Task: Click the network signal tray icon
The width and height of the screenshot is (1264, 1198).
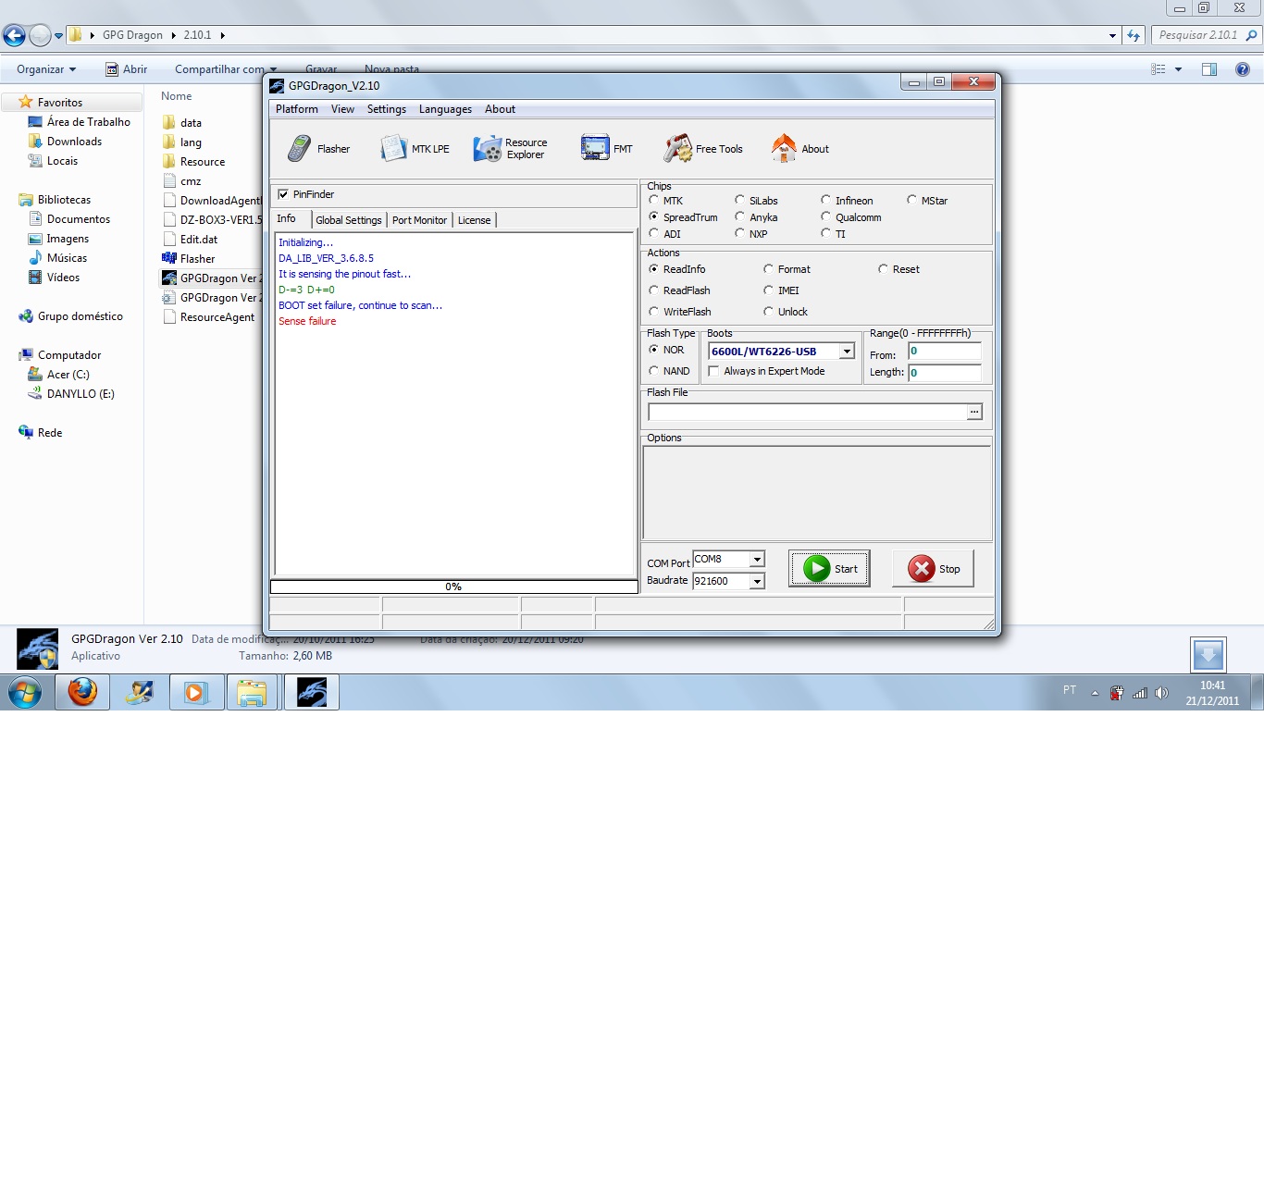Action: point(1140,693)
